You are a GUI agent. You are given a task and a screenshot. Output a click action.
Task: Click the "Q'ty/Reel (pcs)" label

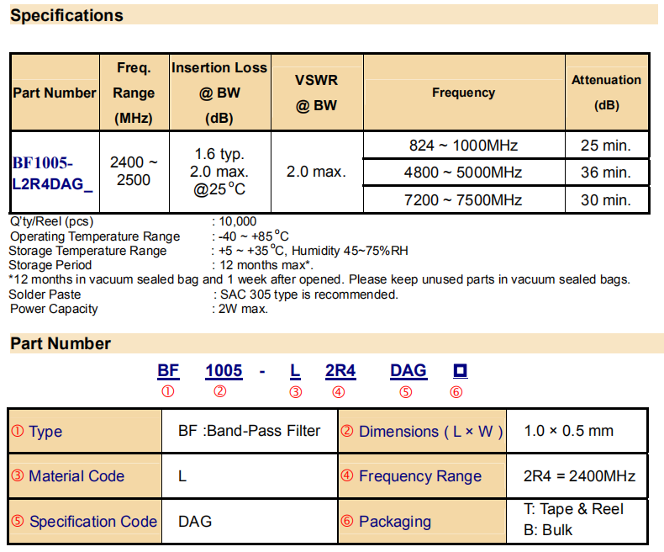51,221
